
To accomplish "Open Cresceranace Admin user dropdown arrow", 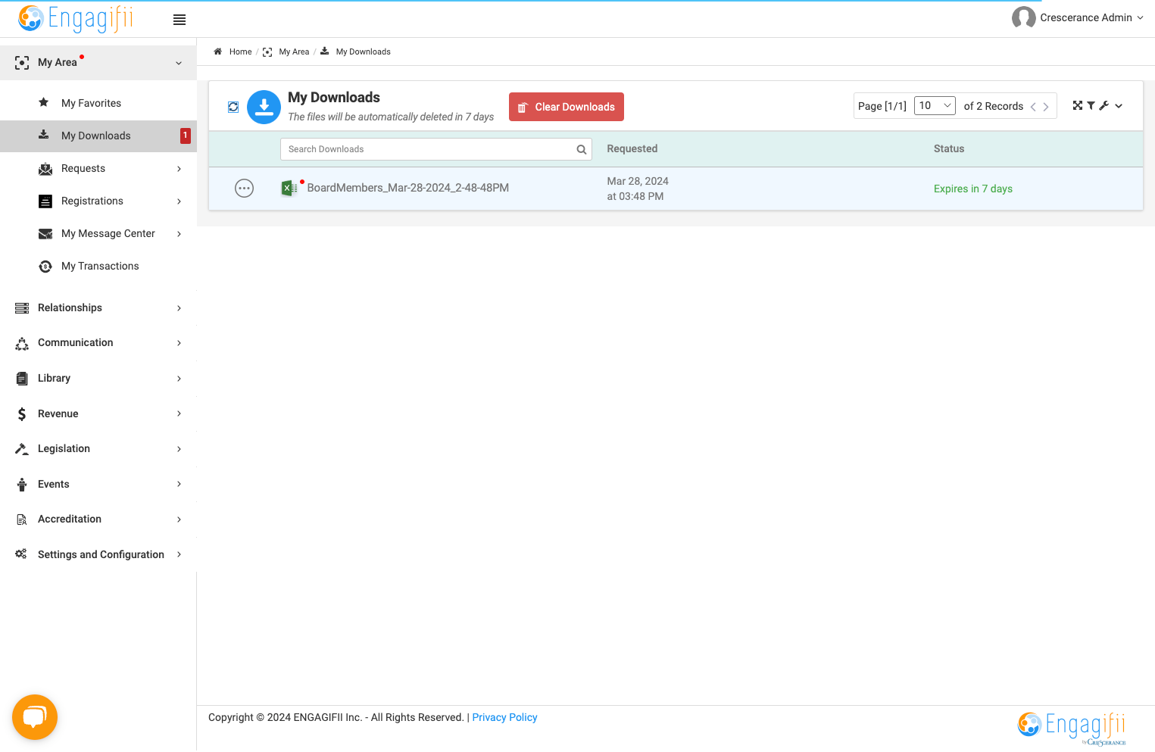I will pyautogui.click(x=1140, y=17).
